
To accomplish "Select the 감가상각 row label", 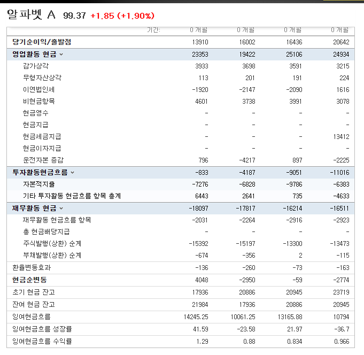I will [x=36, y=66].
